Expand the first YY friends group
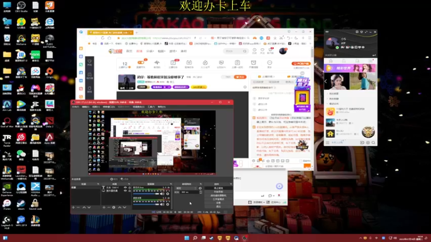This screenshot has width=431, height=242. [x=328, y=94]
